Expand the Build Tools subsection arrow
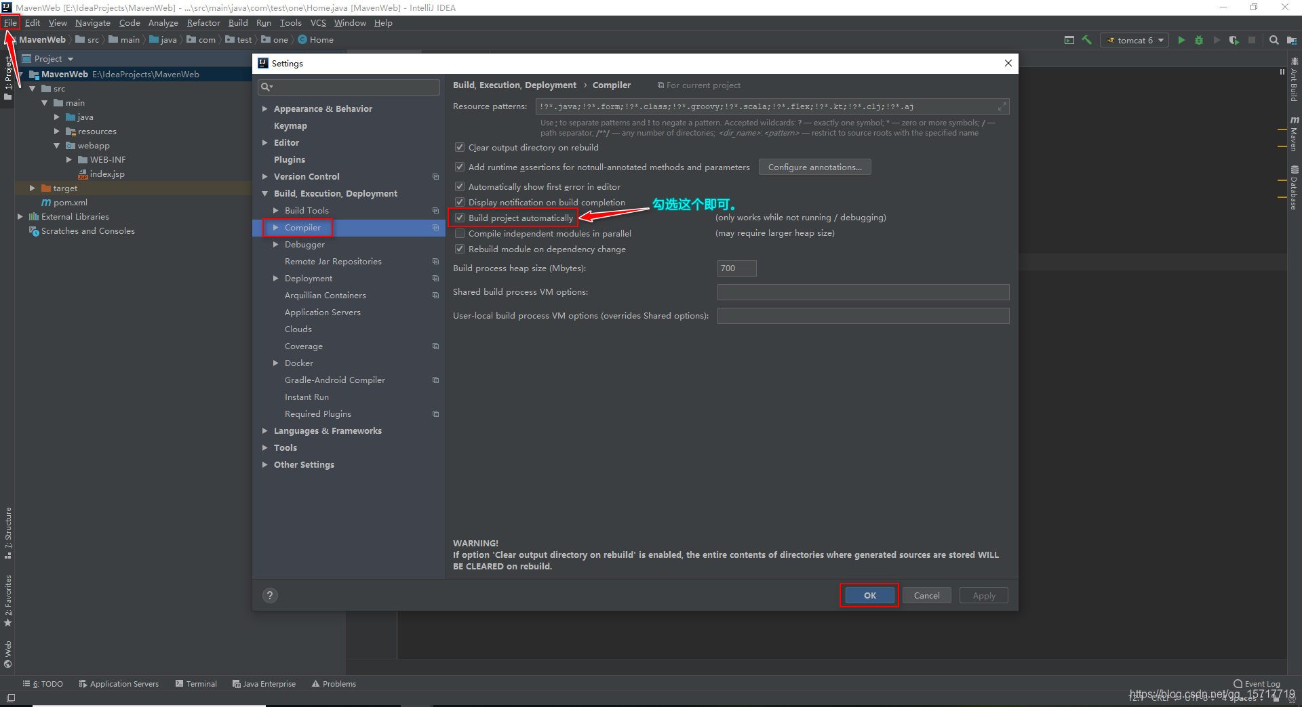This screenshot has height=707, width=1302. click(x=276, y=211)
